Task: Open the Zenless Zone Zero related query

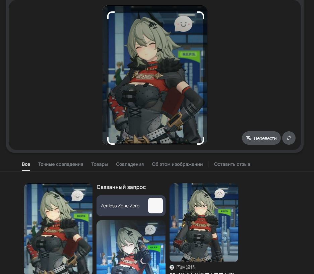Action: 131,206
